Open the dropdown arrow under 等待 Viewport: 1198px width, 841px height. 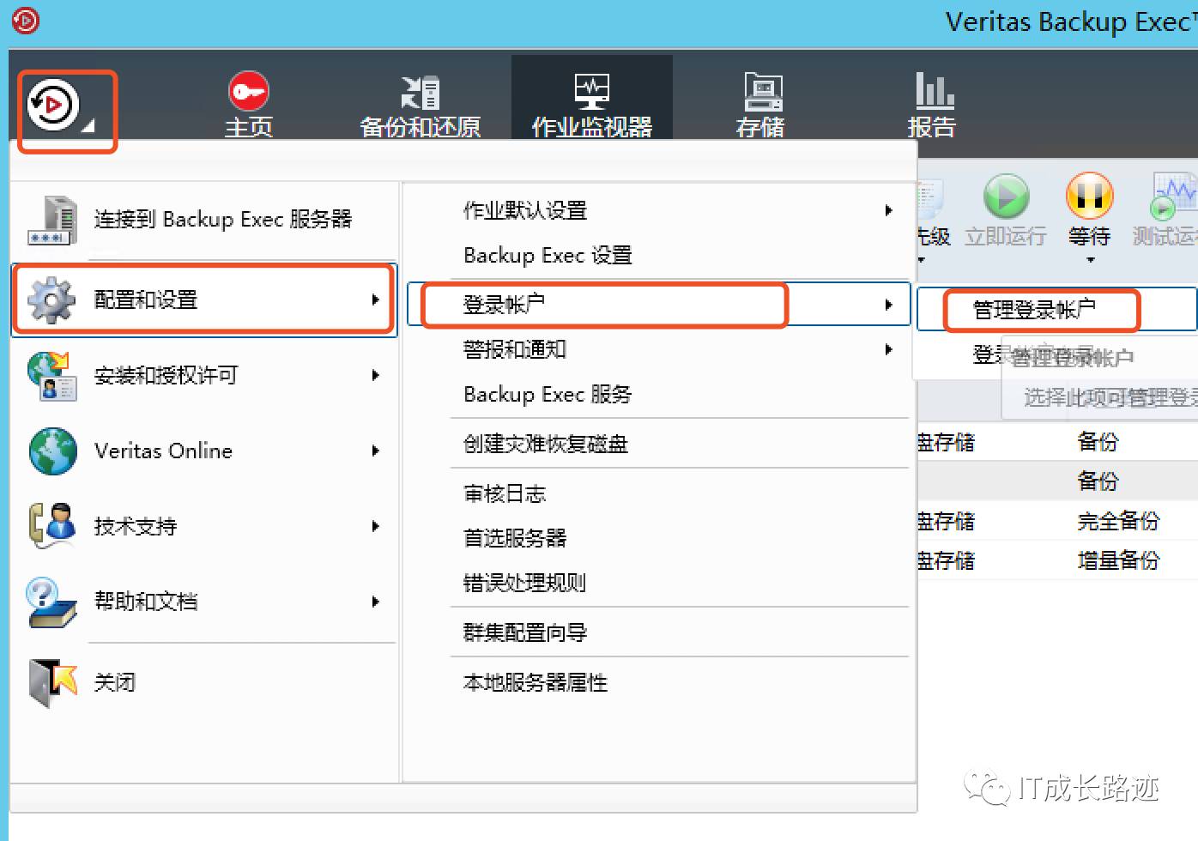(x=1091, y=260)
